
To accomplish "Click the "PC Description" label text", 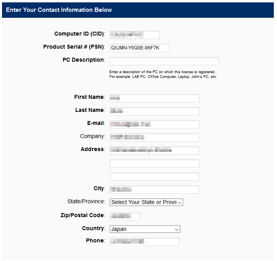I will pyautogui.click(x=83, y=60).
